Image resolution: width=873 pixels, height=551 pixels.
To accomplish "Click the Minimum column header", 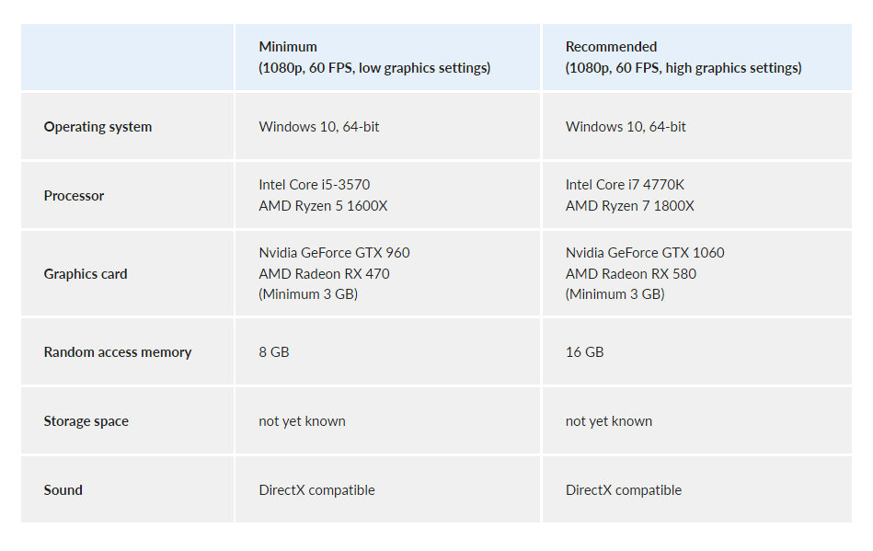I will pyautogui.click(x=387, y=57).
